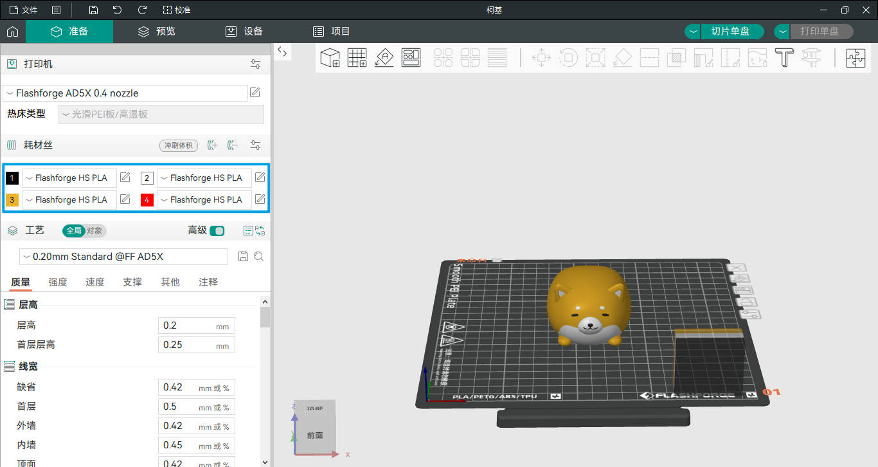Open filament 1 Flashforge HS PLA dropdown
The height and width of the screenshot is (467, 878).
69,178
